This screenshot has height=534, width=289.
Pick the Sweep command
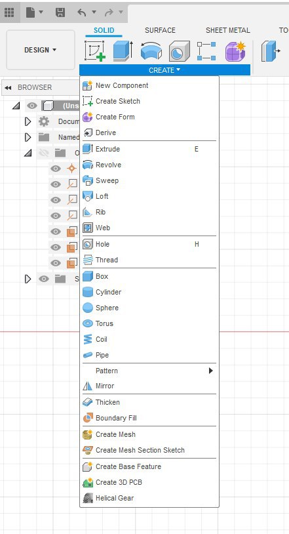pyautogui.click(x=149, y=180)
